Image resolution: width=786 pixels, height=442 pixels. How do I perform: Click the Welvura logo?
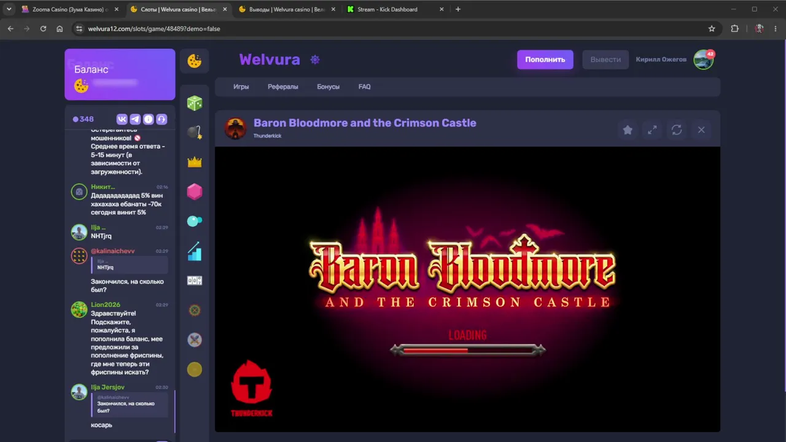270,60
